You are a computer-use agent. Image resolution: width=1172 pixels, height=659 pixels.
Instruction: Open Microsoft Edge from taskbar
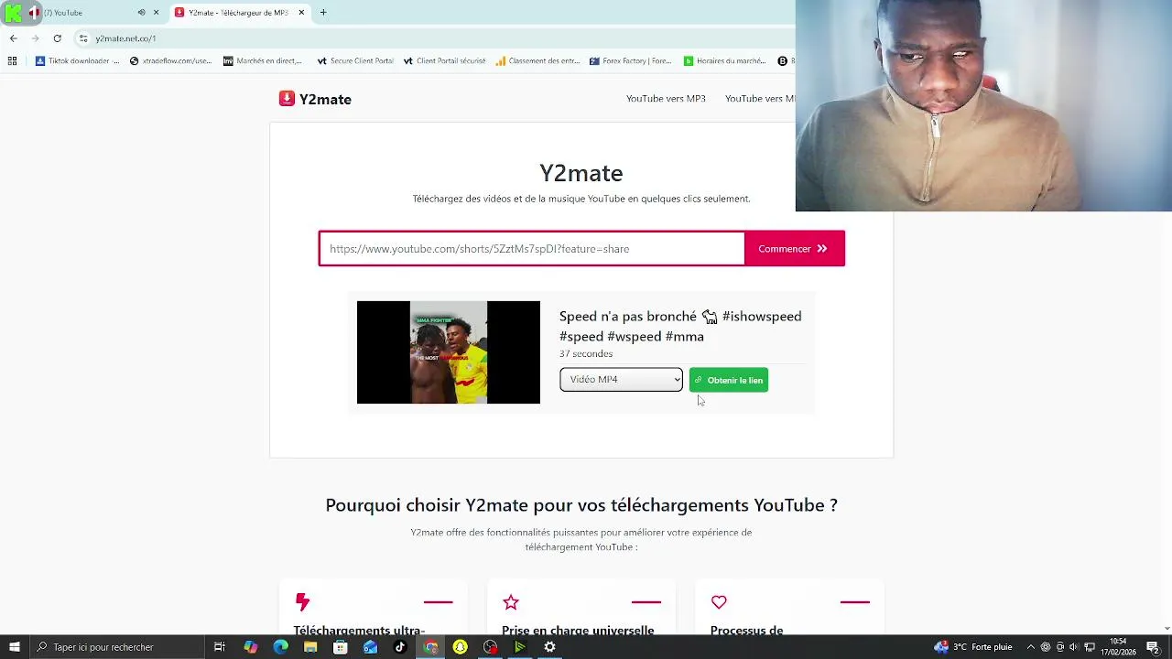coord(280,647)
